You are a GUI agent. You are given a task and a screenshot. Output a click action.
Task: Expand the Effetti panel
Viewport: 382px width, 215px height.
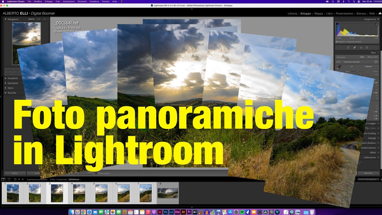[378, 153]
